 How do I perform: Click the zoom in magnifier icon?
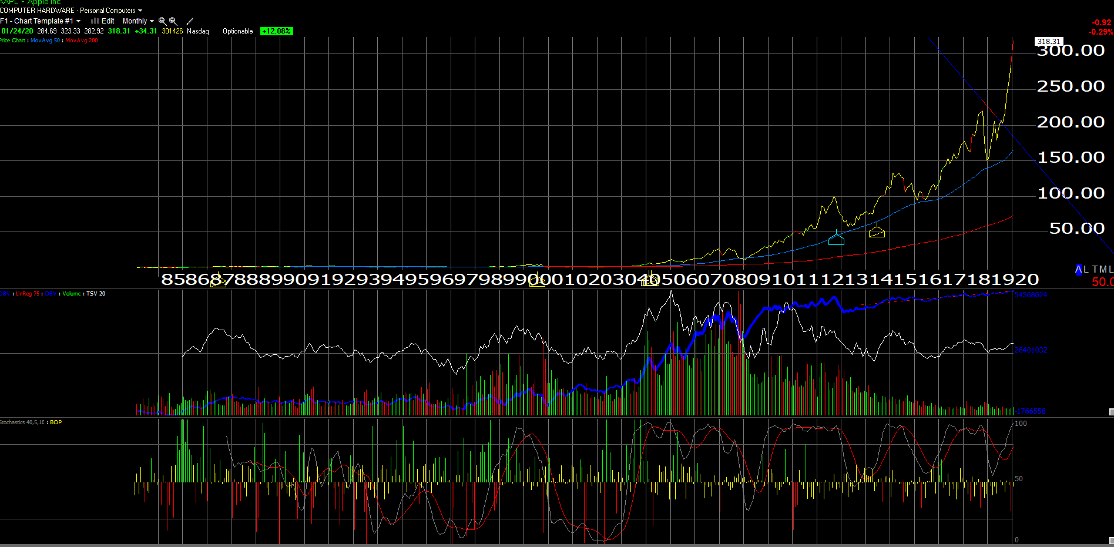tap(162, 21)
